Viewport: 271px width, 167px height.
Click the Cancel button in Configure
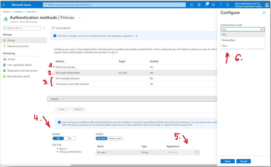coord(243,161)
